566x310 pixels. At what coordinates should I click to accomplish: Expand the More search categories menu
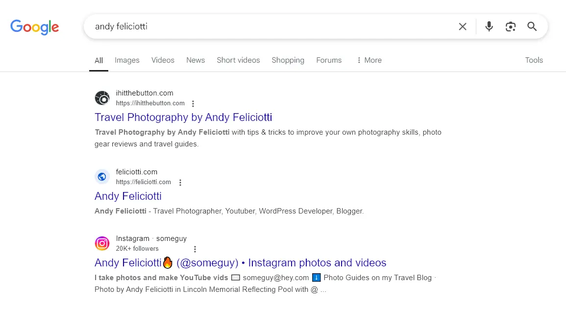pyautogui.click(x=369, y=60)
